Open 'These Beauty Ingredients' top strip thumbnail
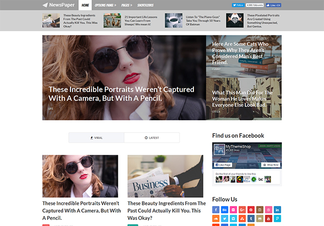Screen dimensions: 324x226 51,21
